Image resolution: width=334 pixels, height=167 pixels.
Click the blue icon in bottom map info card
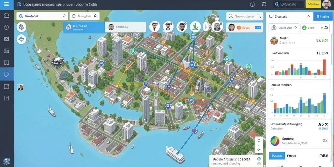pyautogui.click(x=259, y=159)
